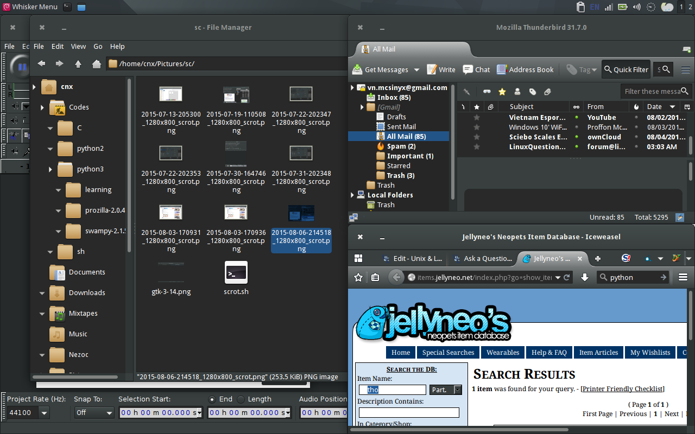Viewport: 695px width, 434px height.
Task: Open View menu in File Manager
Action: coord(78,47)
